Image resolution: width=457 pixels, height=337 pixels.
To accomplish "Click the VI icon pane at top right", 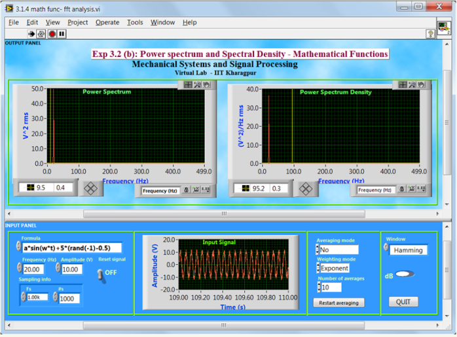I will point(443,28).
